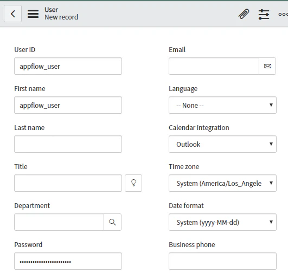
Task: Focus the First name input field
Action: pyautogui.click(x=68, y=105)
